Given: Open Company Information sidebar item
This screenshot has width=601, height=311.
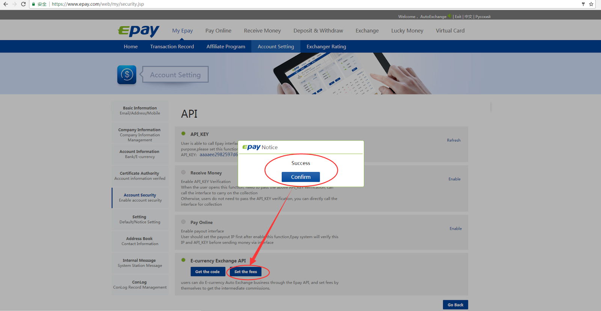Looking at the screenshot, I should [140, 133].
